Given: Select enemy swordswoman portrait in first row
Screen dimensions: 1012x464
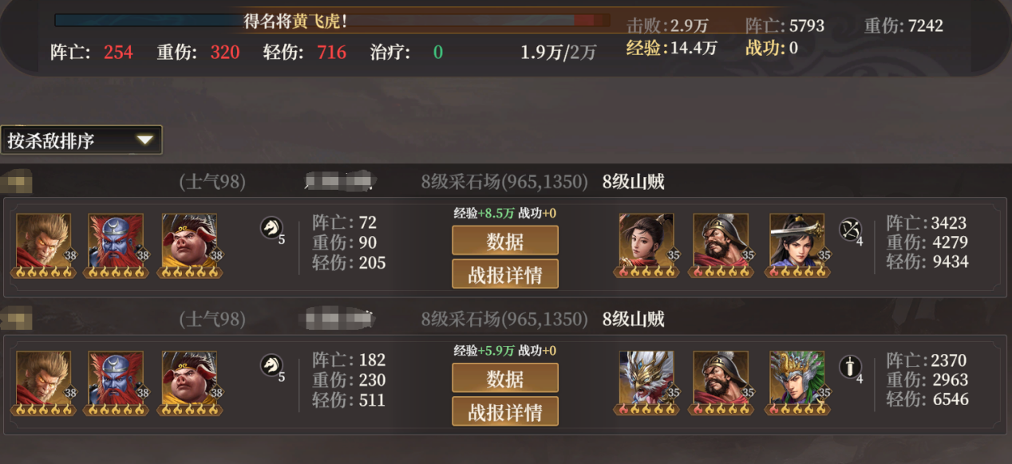Looking at the screenshot, I should point(797,242).
